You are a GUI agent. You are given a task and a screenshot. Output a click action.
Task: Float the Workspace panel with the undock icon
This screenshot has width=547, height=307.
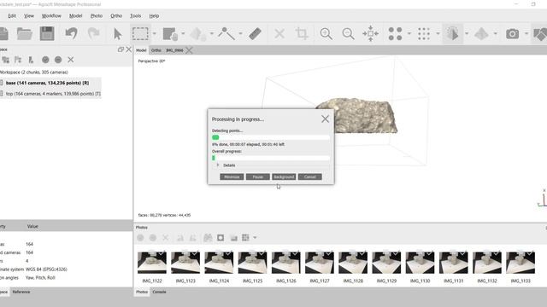121,49
